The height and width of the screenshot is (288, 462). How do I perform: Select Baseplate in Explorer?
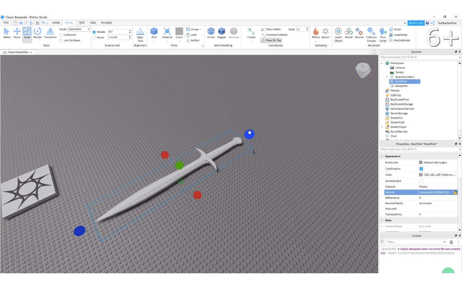[401, 86]
